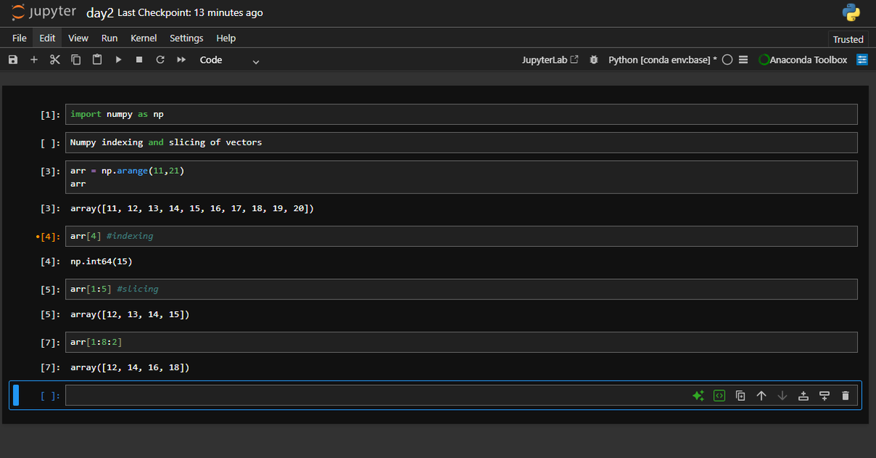Image resolution: width=876 pixels, height=458 pixels.
Task: Click the modified [4]: input prompt
Action: pos(48,237)
